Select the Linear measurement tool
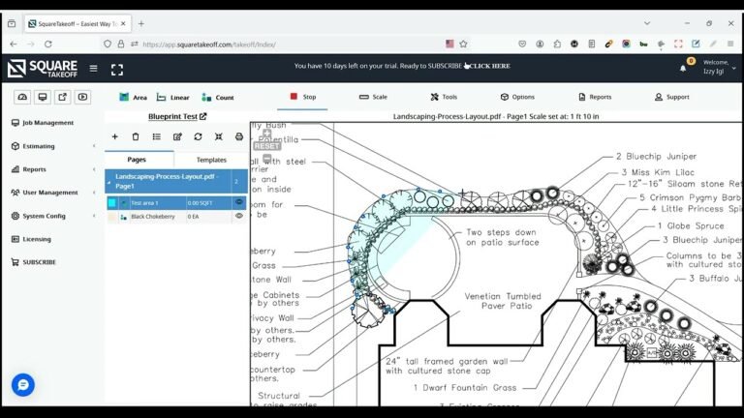 [x=173, y=97]
